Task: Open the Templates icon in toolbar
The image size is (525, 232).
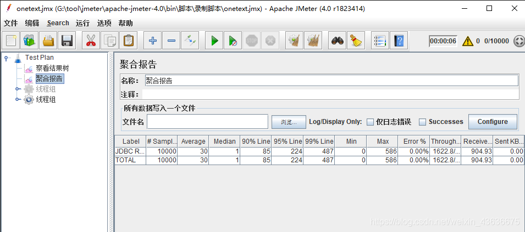Action: tap(30, 41)
